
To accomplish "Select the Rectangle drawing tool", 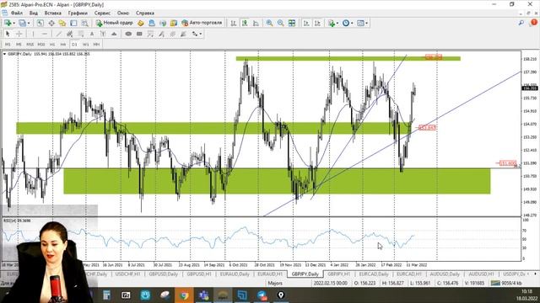I will pos(139,34).
